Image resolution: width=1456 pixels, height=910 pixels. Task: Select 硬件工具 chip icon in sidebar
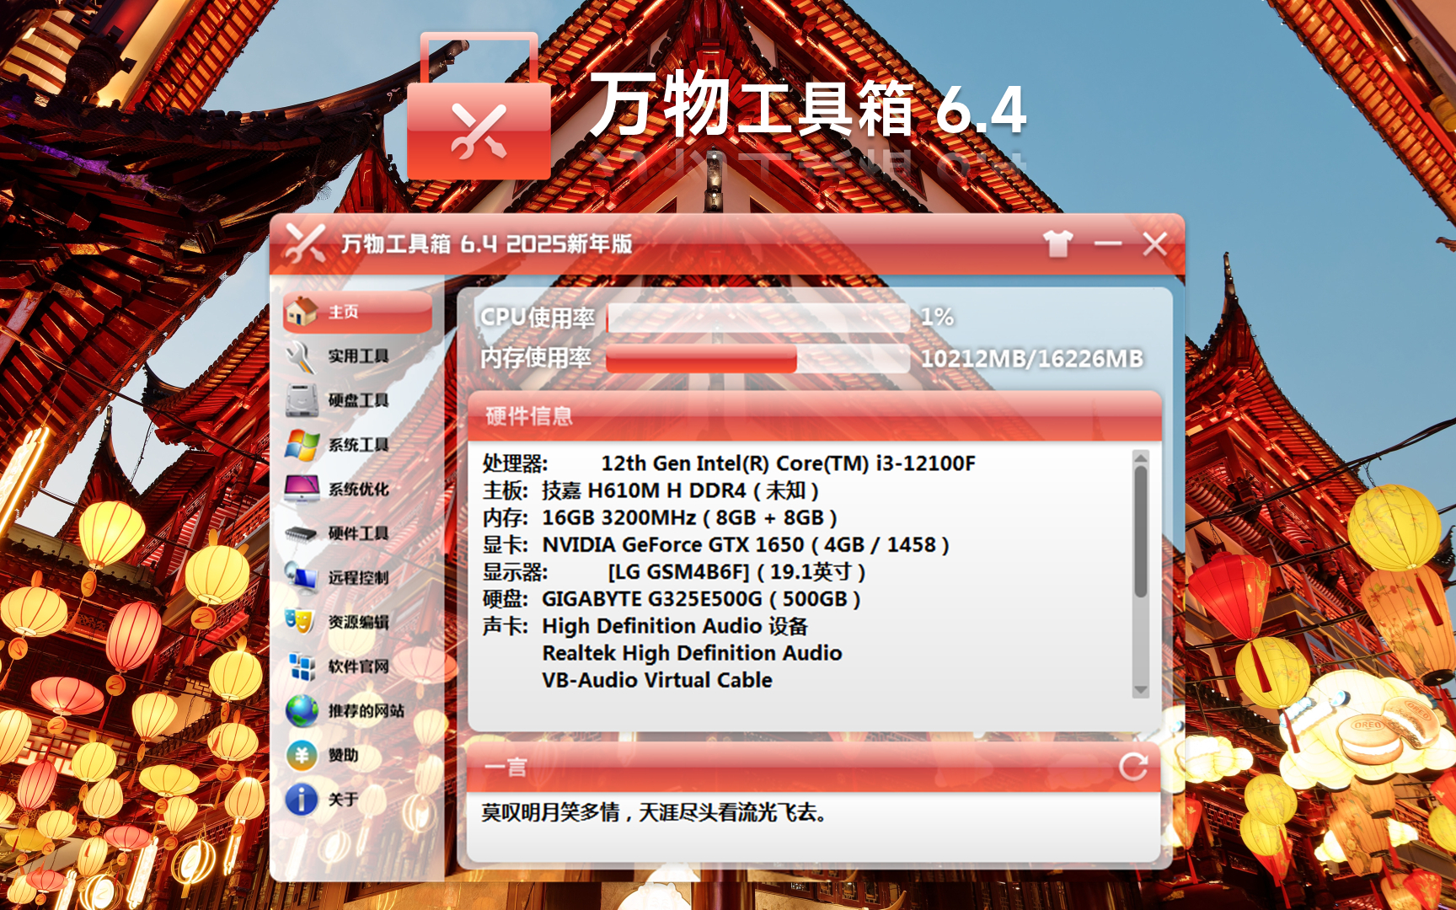coord(302,533)
